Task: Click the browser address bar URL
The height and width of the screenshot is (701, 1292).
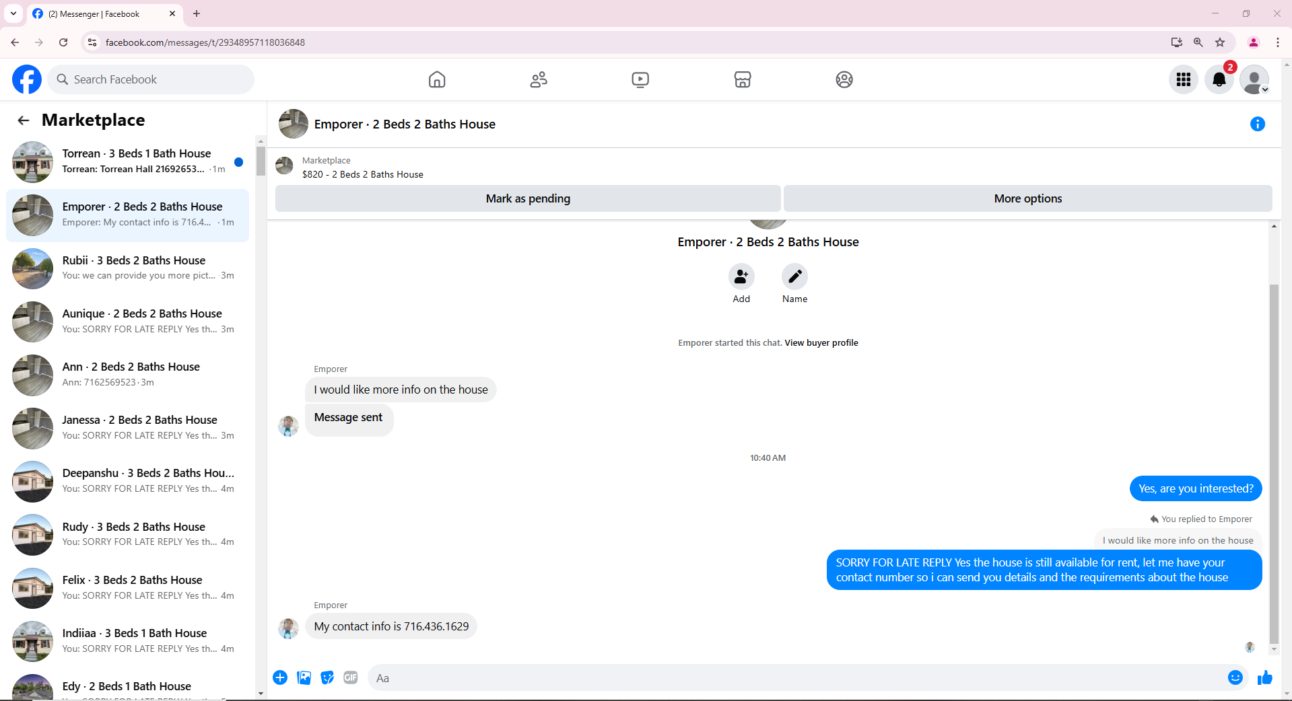Action: 205,42
